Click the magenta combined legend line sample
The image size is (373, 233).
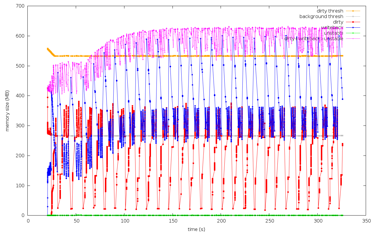tap(353, 38)
